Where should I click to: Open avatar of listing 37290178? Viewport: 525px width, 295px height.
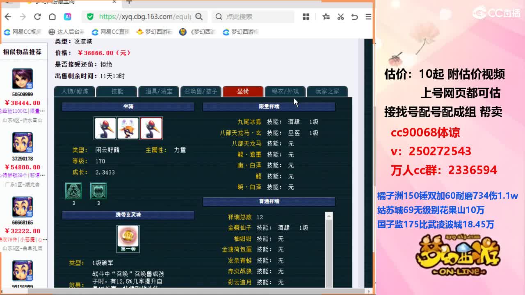coord(22,143)
